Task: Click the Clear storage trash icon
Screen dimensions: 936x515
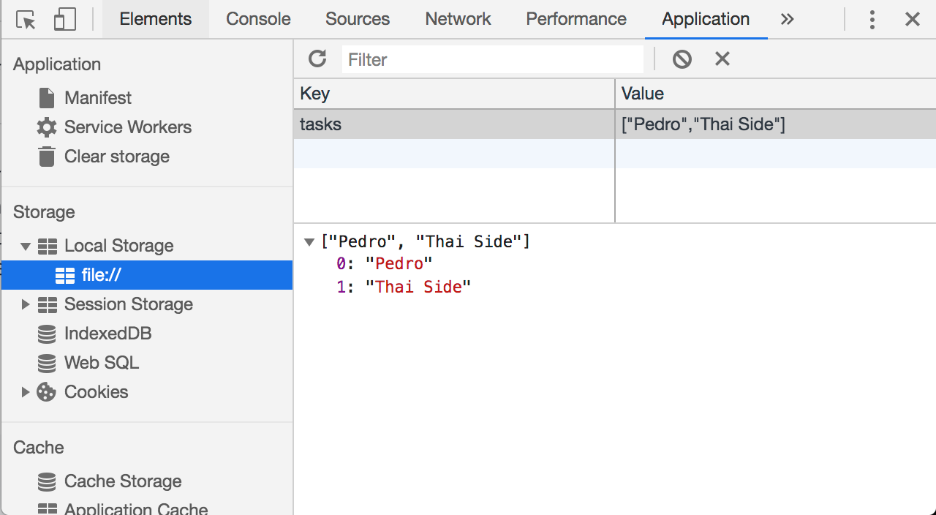Action: pos(47,157)
